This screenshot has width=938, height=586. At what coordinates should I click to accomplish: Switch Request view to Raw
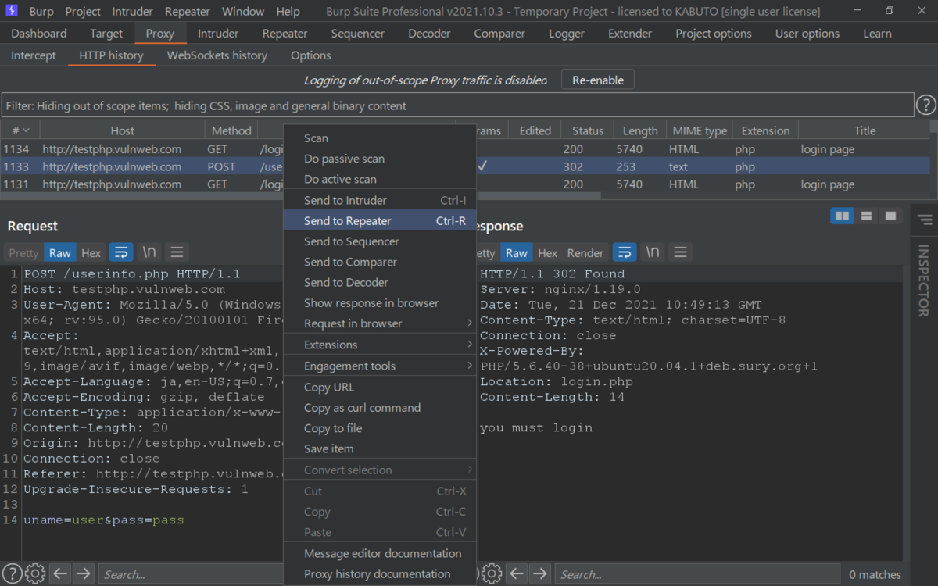[60, 252]
